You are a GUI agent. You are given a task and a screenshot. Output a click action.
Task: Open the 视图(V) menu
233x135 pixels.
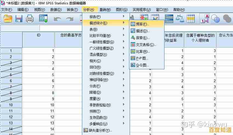tap(39, 10)
